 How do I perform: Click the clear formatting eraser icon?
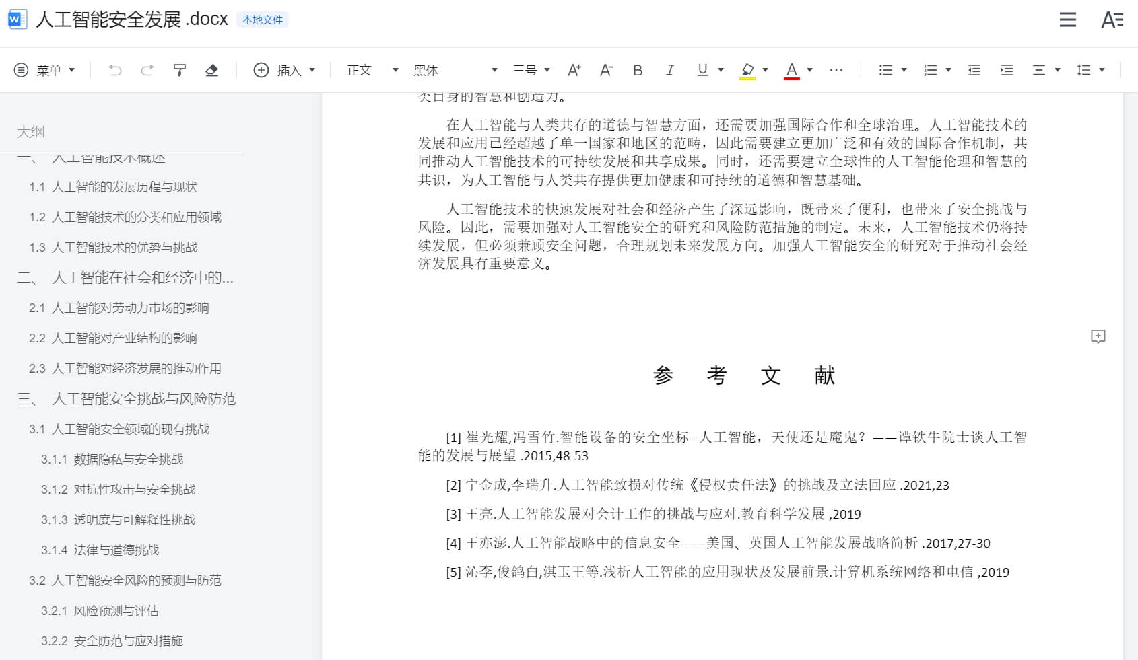[211, 70]
